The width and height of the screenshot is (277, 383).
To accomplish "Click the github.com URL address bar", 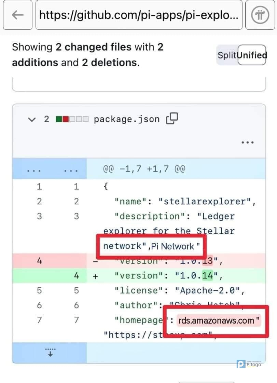I will [138, 15].
